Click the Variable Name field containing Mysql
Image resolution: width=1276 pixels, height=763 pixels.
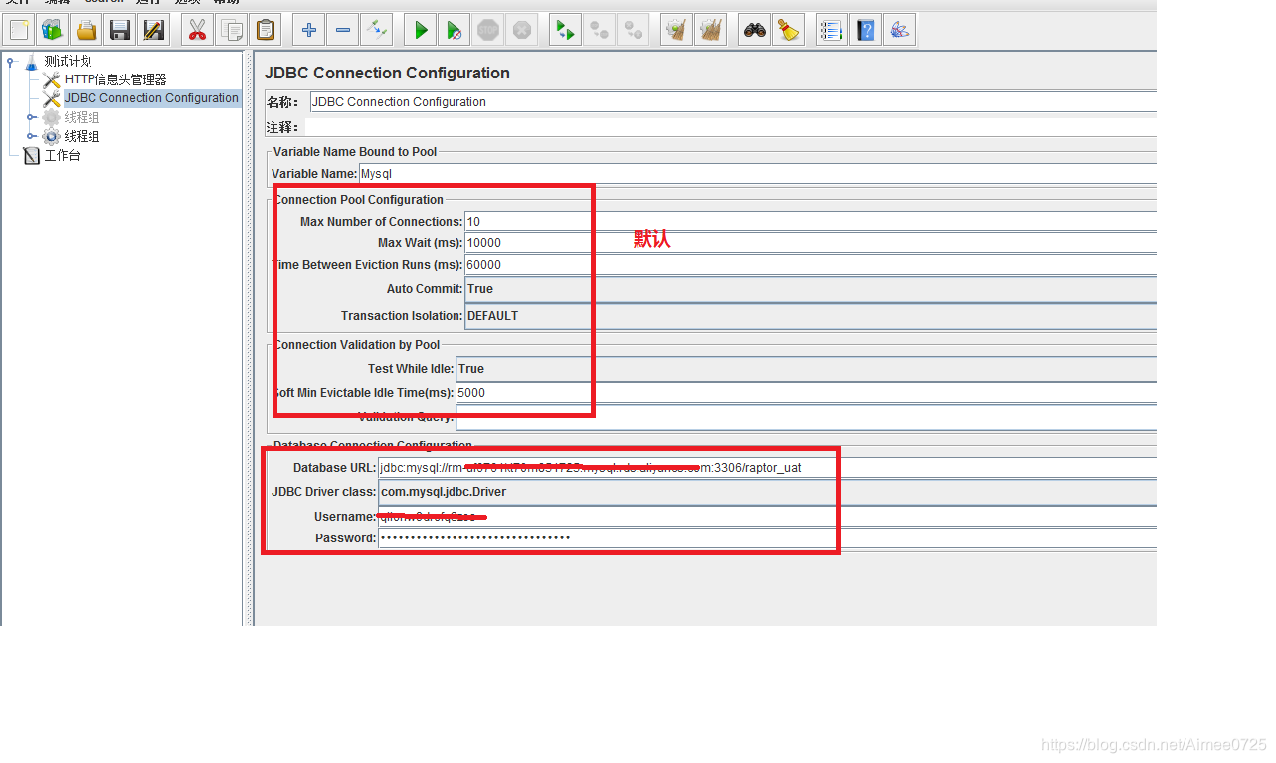point(757,174)
